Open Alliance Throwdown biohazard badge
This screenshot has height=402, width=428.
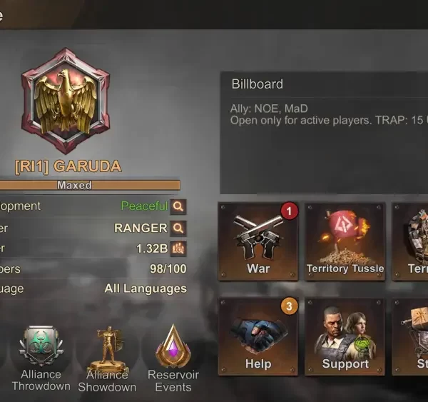[41, 358]
